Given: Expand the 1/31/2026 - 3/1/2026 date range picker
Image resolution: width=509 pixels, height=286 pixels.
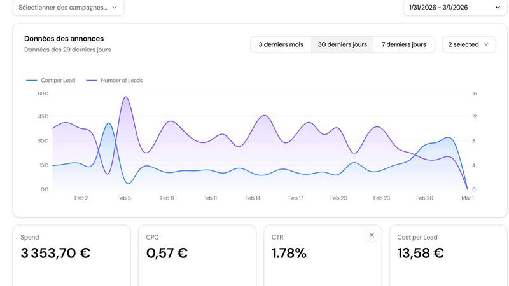Looking at the screenshot, I should click(x=455, y=8).
